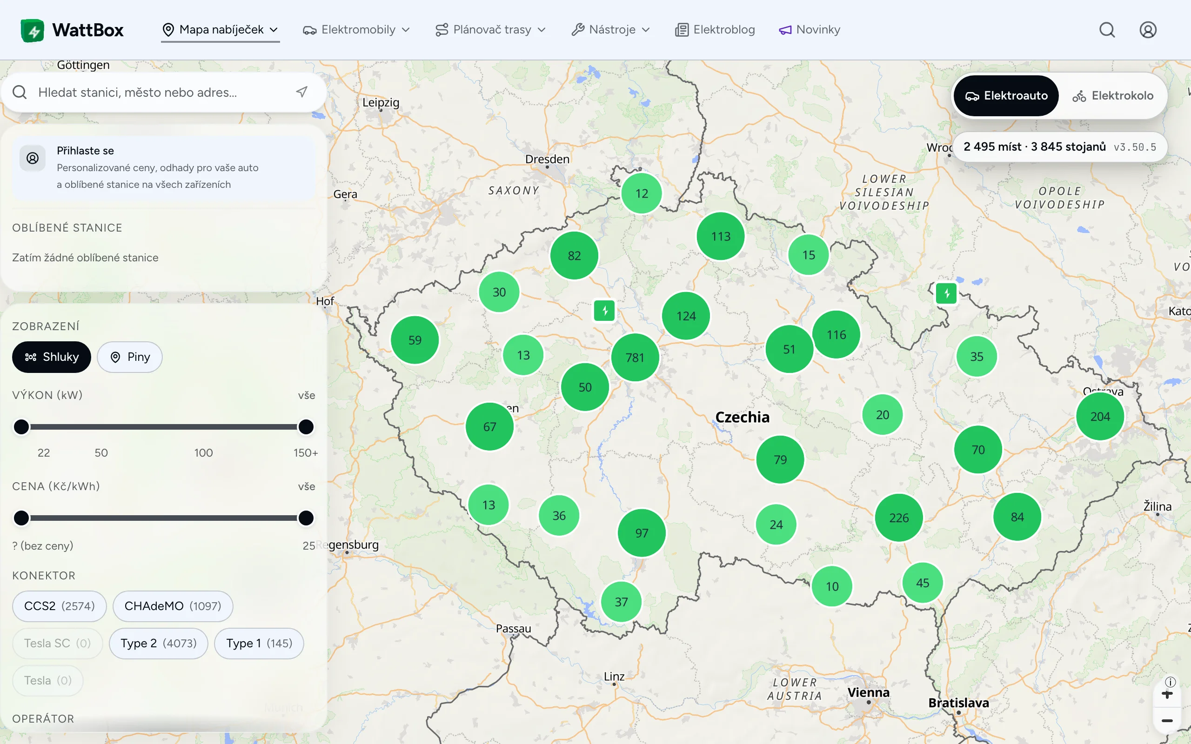Expand the 781 stations cluster
Screen dimensions: 1191x744
coord(635,358)
